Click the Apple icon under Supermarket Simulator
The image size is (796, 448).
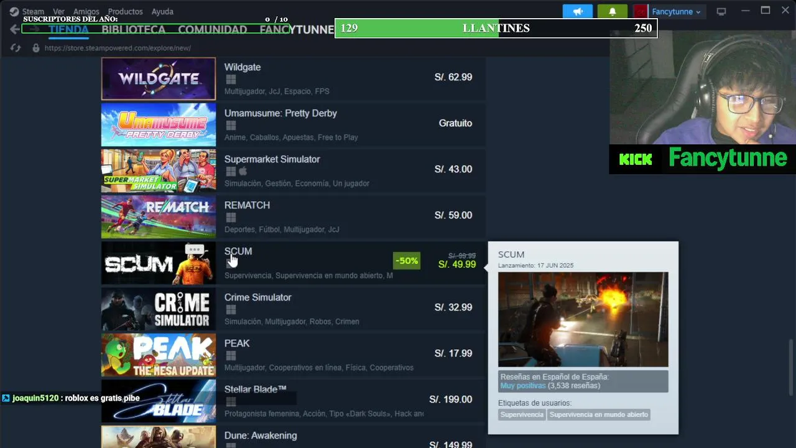tap(243, 171)
